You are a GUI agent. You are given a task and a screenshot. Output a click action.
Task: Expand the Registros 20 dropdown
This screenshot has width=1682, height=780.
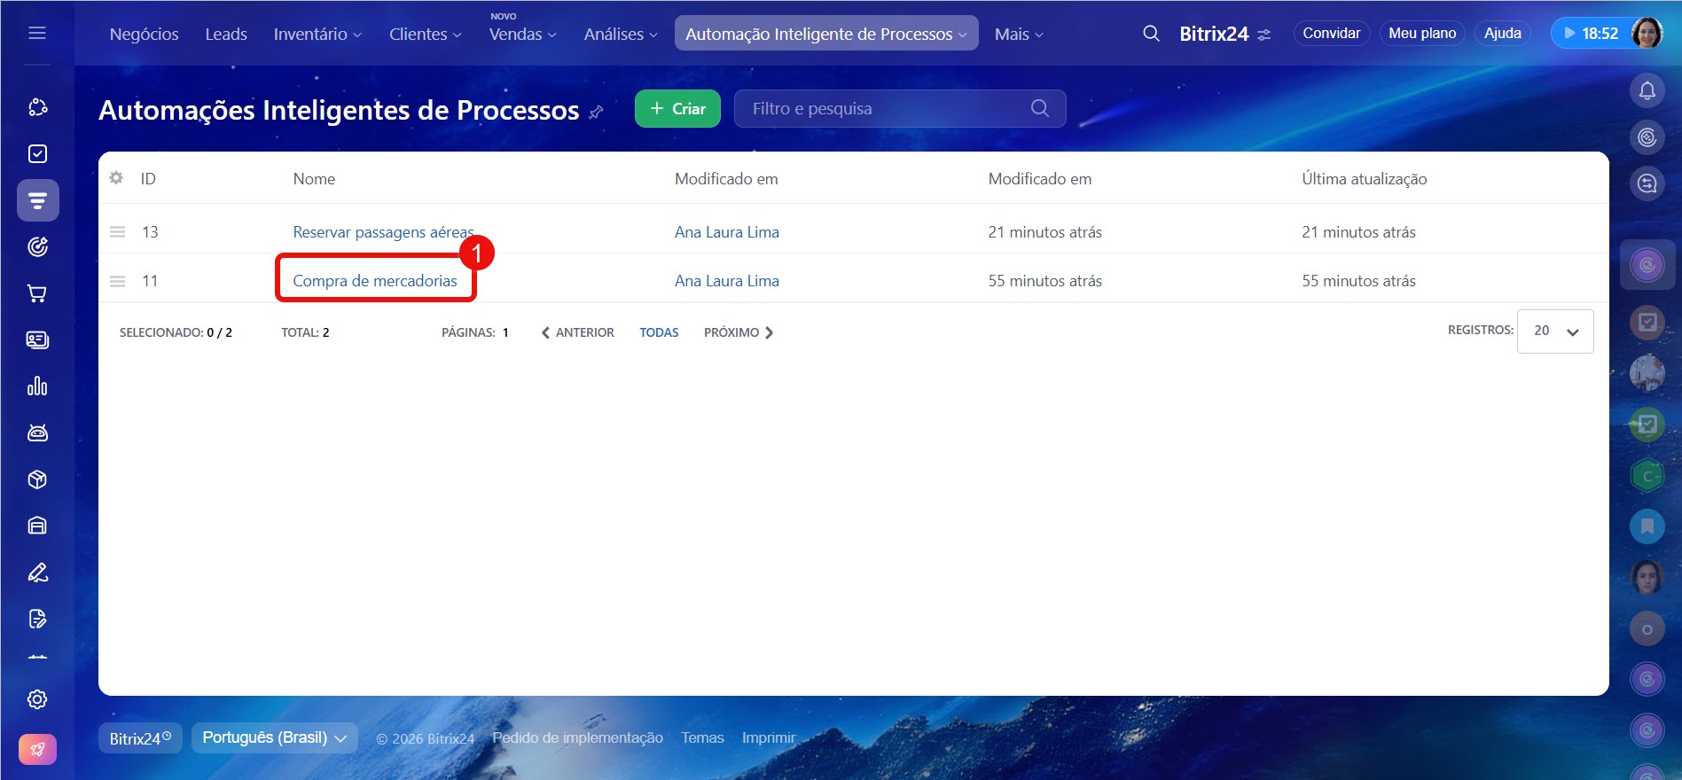(x=1555, y=331)
